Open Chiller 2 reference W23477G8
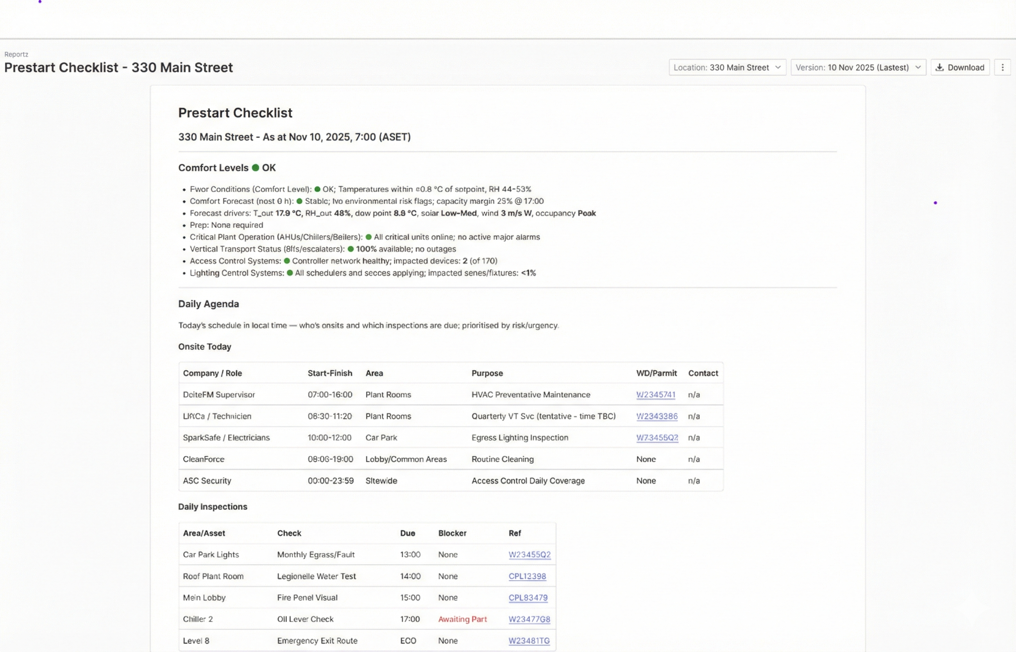The image size is (1016, 652). 530,619
